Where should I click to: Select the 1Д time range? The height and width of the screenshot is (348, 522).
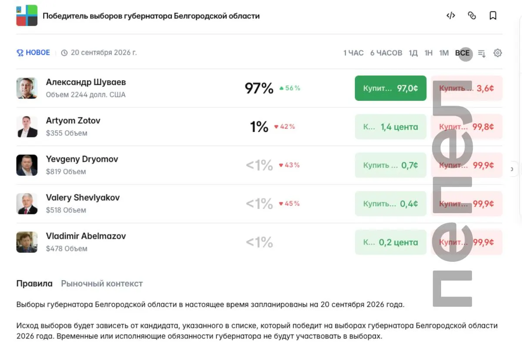click(413, 53)
